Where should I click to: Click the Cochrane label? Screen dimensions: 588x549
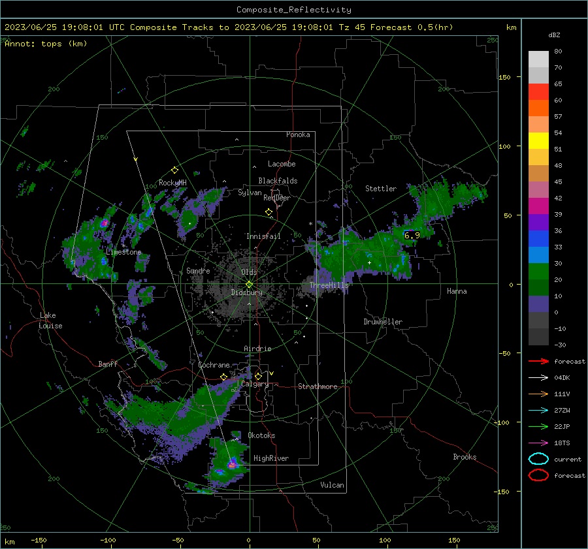tap(214, 365)
